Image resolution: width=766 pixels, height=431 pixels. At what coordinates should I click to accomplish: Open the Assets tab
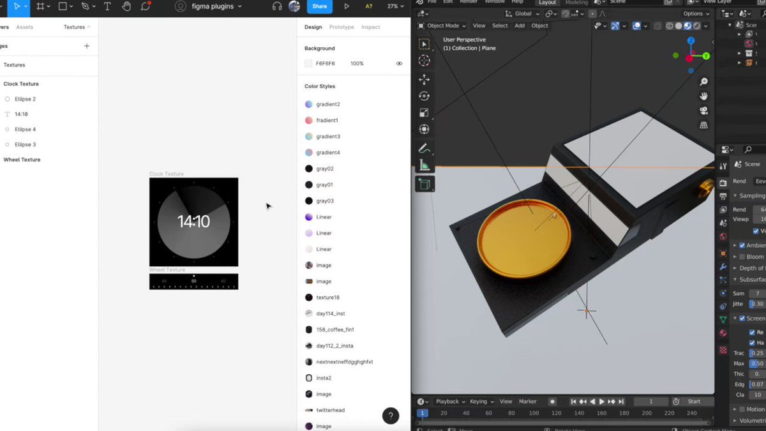coord(25,27)
